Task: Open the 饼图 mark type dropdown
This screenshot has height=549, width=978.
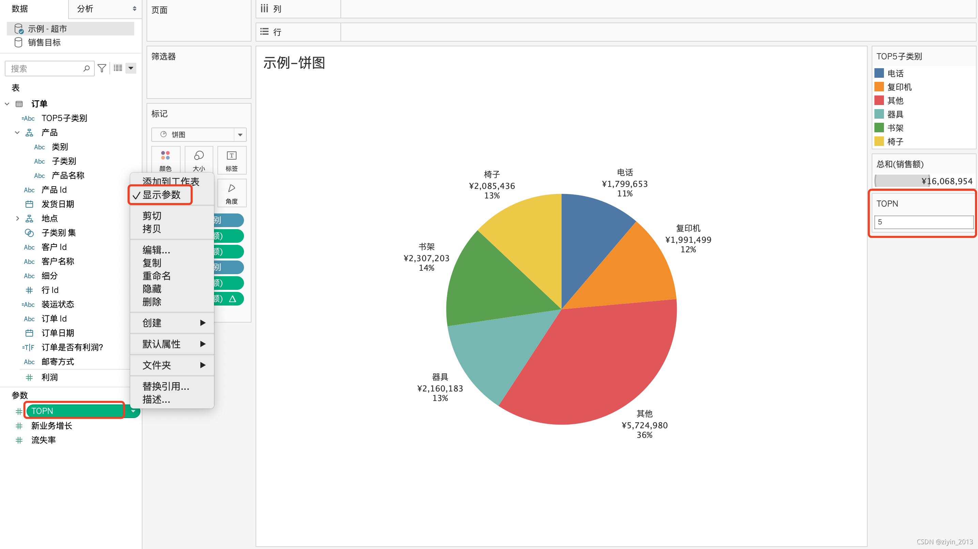Action: pos(240,134)
